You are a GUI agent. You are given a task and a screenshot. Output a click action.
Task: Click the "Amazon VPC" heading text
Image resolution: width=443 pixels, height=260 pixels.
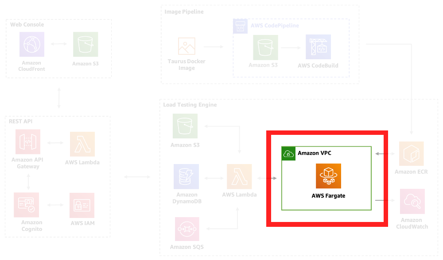pos(315,153)
